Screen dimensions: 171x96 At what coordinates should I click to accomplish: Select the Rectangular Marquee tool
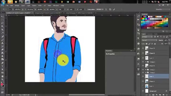2,20
